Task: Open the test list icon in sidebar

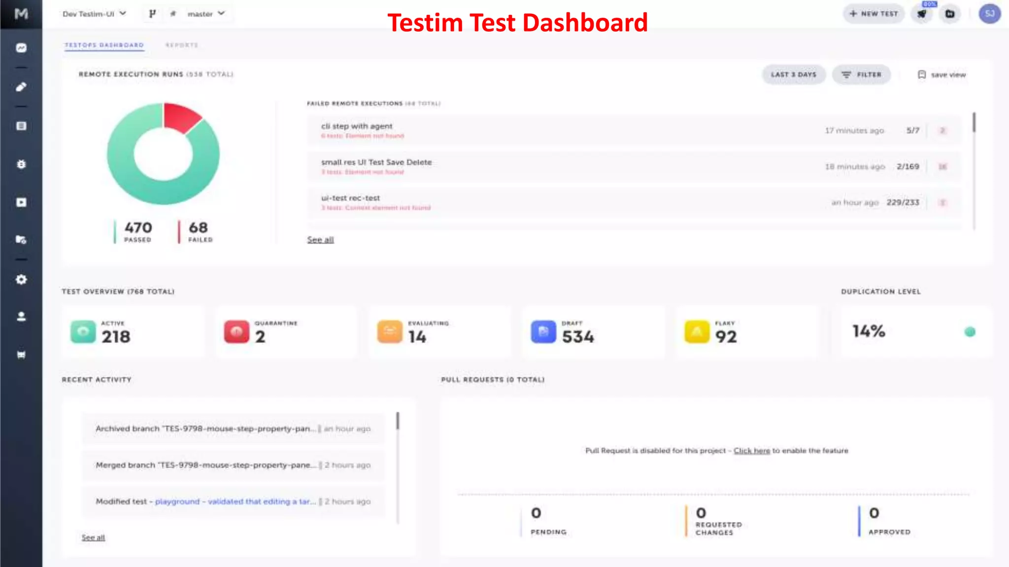Action: click(x=21, y=126)
